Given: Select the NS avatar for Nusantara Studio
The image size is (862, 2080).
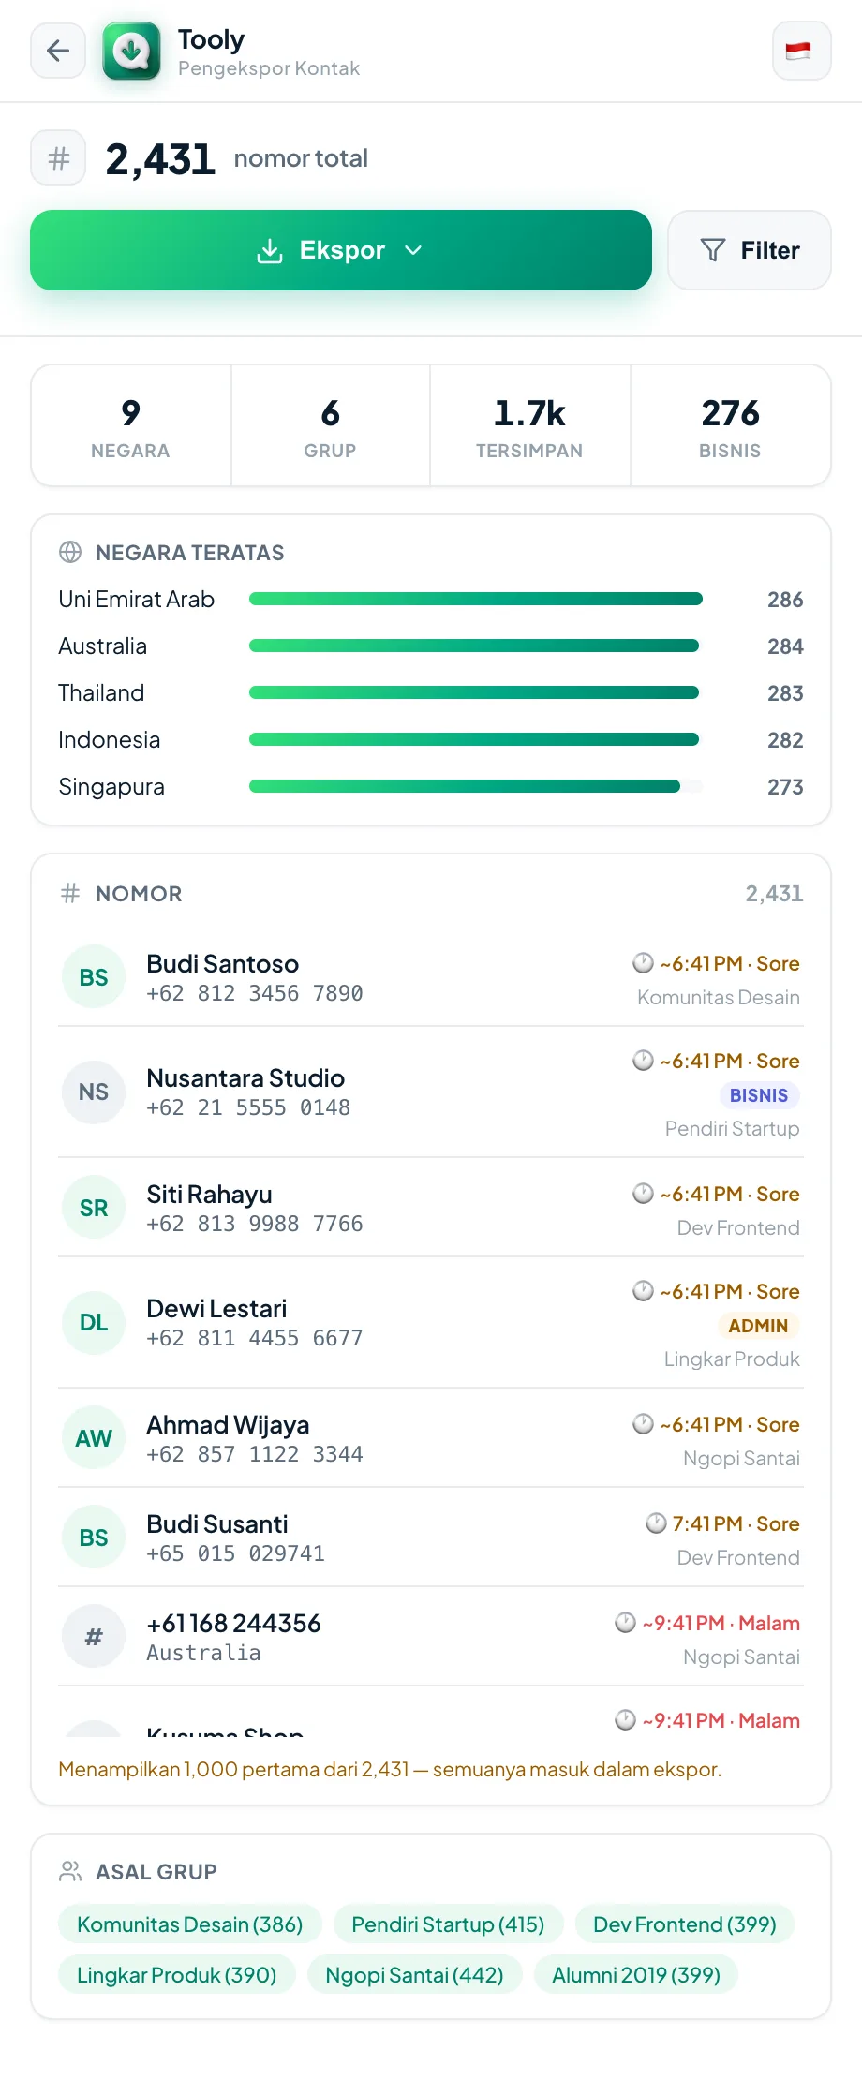Looking at the screenshot, I should (94, 1092).
